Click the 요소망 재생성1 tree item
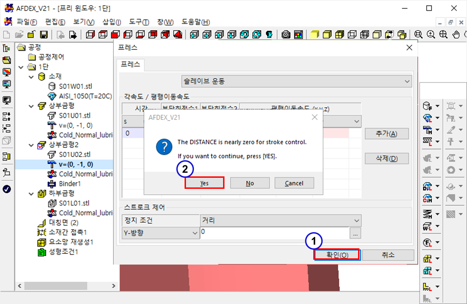 point(71,242)
